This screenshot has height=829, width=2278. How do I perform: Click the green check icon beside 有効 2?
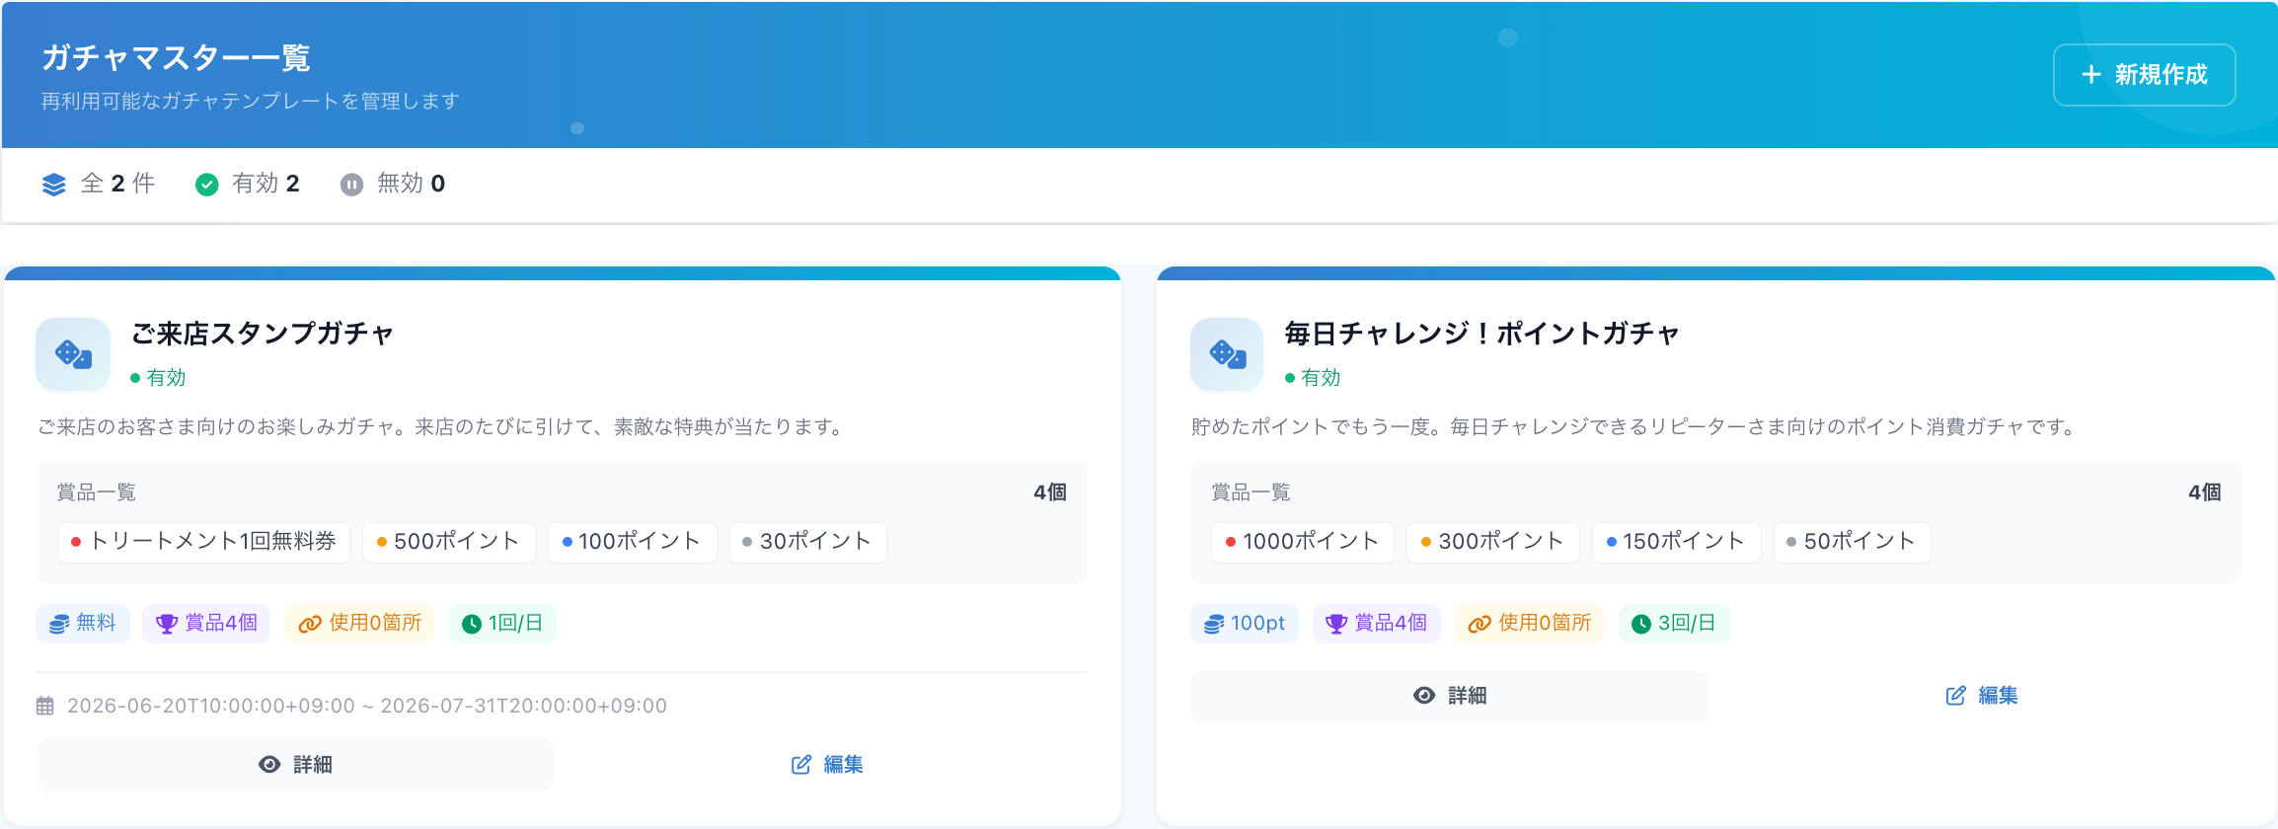pyautogui.click(x=206, y=185)
